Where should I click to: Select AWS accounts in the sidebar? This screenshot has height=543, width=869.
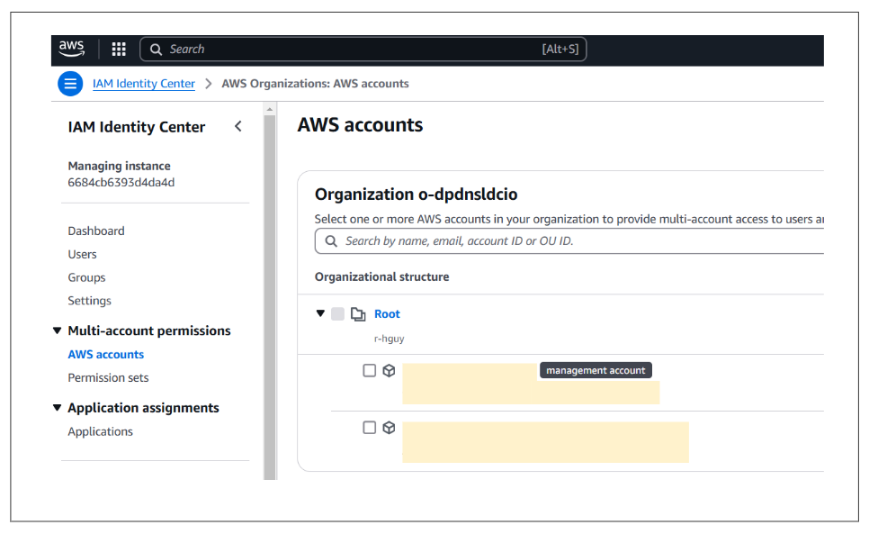pyautogui.click(x=105, y=354)
